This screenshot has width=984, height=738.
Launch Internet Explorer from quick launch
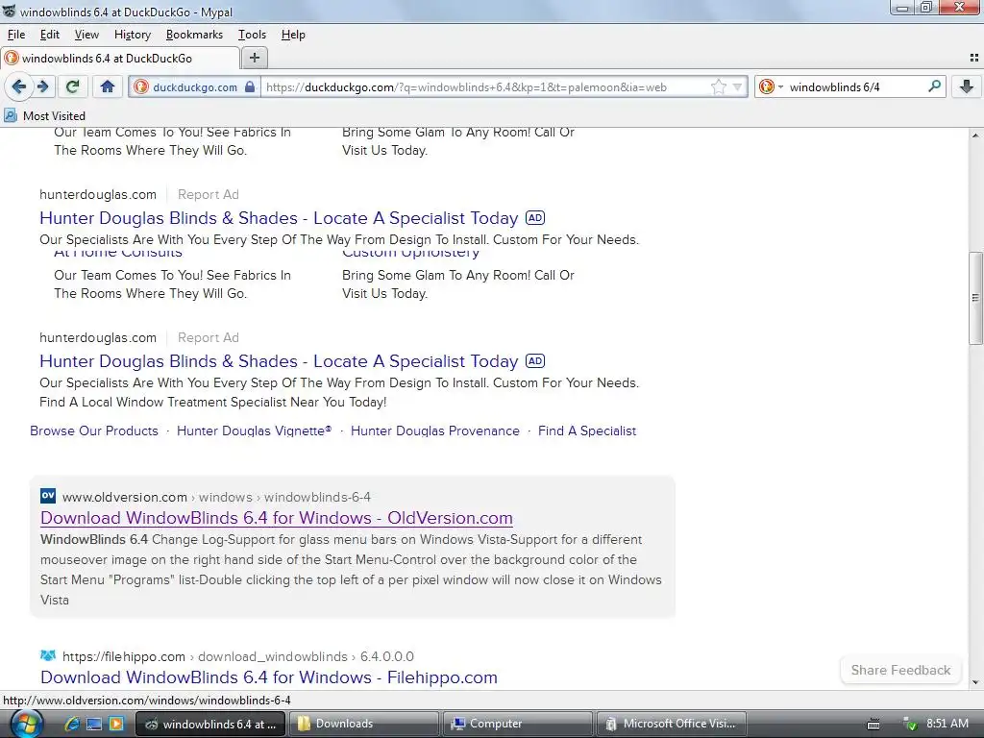click(72, 724)
